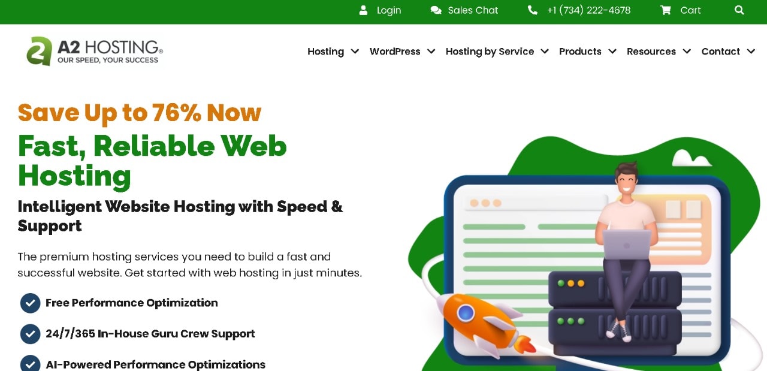
Task: Click the server stack graphic
Action: pos(615,313)
